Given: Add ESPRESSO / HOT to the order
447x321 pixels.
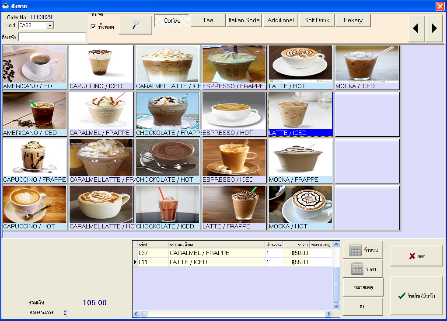Looking at the screenshot, I should [x=234, y=114].
